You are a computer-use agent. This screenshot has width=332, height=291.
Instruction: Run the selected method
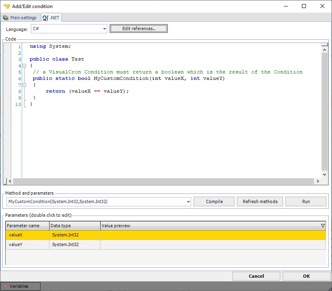[x=306, y=201]
